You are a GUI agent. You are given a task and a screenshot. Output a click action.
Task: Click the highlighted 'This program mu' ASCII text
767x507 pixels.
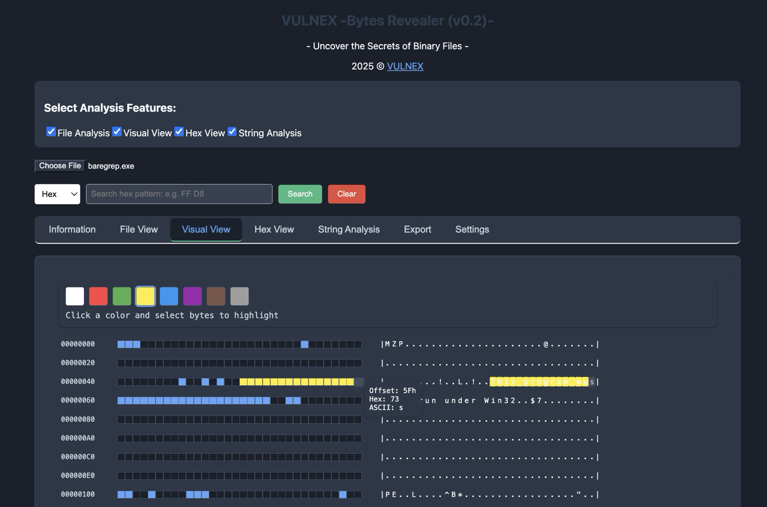click(539, 382)
